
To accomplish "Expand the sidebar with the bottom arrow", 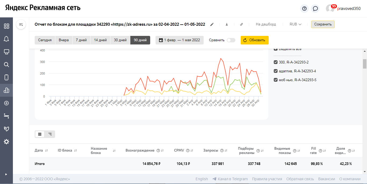I will tap(6, 174).
